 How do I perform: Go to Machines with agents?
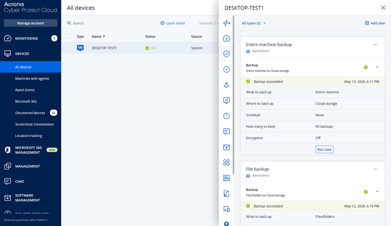(x=32, y=78)
